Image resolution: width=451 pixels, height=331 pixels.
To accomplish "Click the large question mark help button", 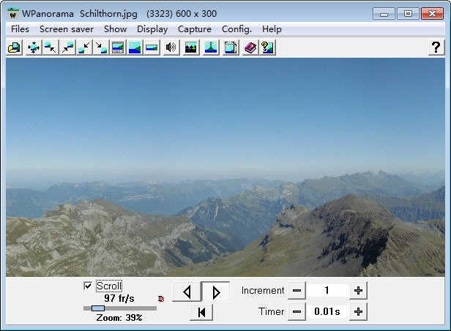I will pos(436,47).
